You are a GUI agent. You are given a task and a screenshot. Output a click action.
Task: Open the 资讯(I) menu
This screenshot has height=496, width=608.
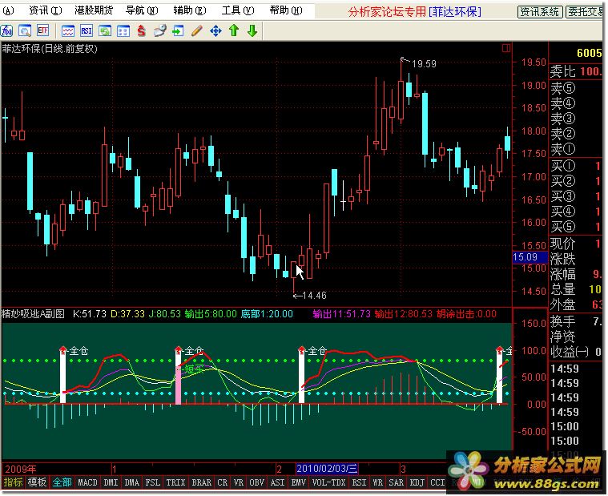click(46, 10)
